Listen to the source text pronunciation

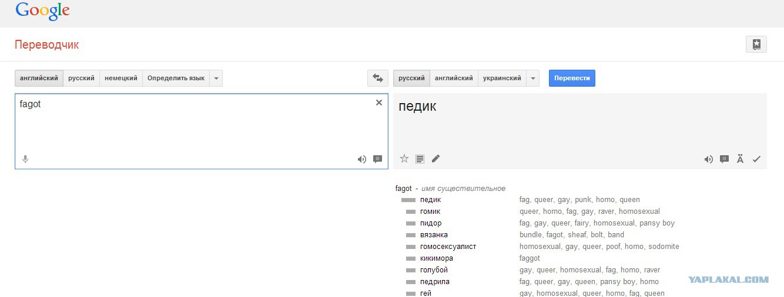click(362, 159)
